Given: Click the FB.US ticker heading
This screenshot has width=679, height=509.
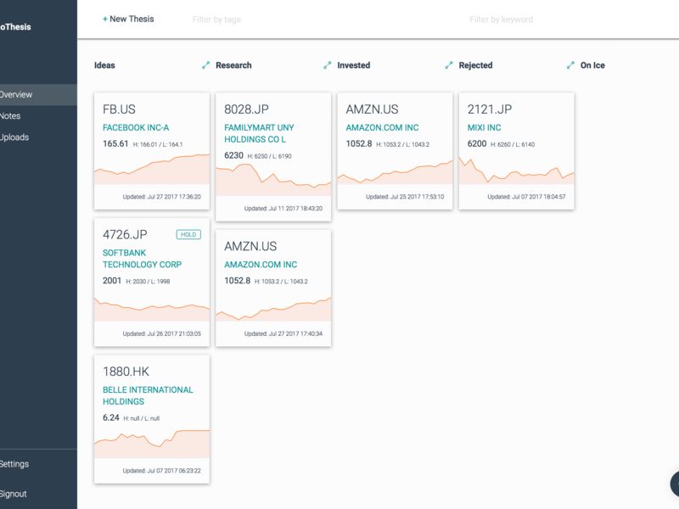Looking at the screenshot, I should pyautogui.click(x=119, y=109).
